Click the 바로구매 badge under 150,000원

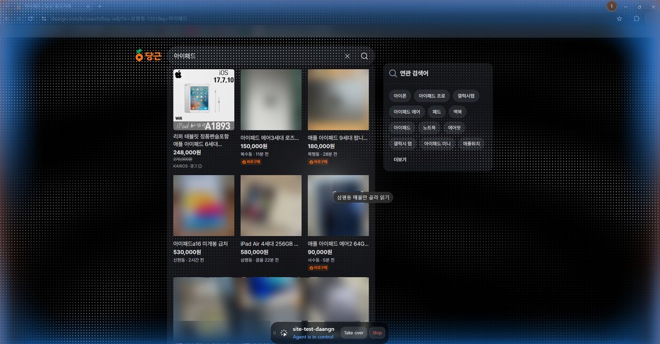(x=251, y=162)
